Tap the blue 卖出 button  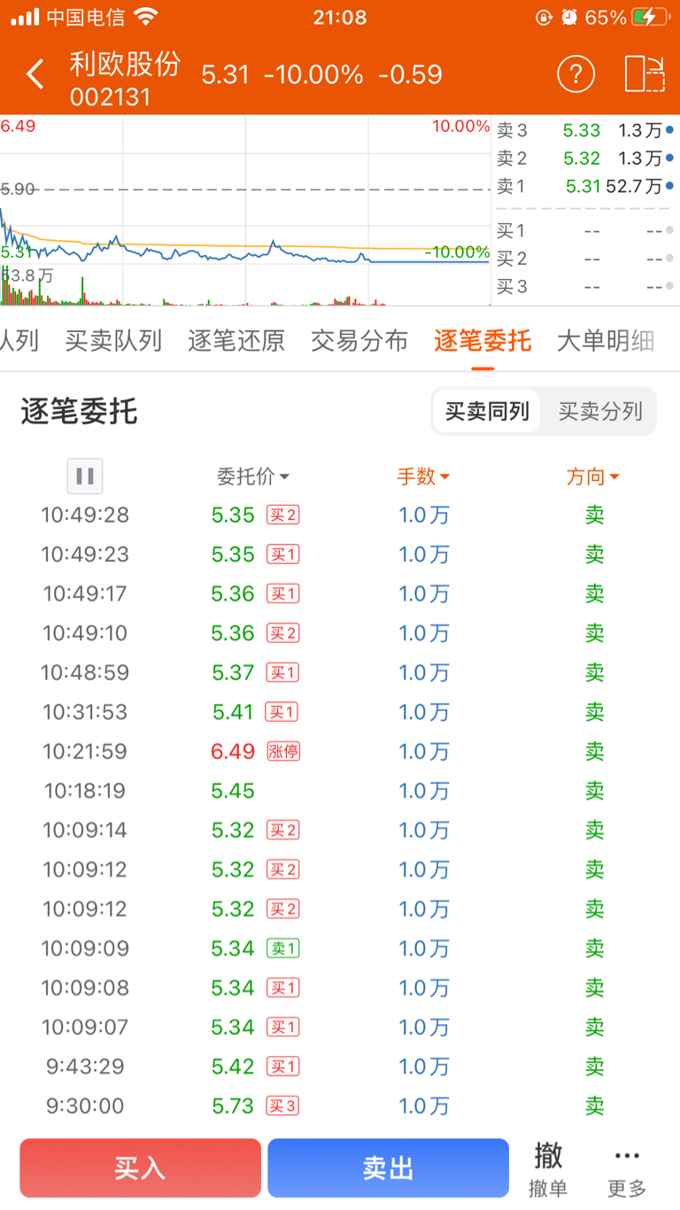388,1168
